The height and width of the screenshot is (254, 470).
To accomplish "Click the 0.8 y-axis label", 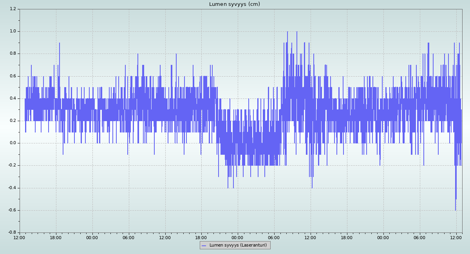I will pos(13,54).
